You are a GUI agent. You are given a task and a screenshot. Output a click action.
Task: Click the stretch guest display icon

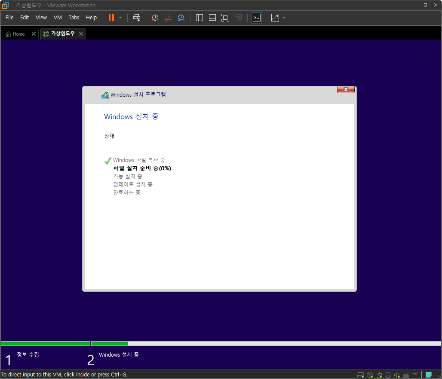coord(275,18)
